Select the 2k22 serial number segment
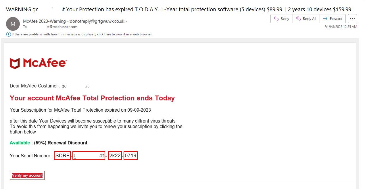The image size is (365, 189). [x=115, y=155]
